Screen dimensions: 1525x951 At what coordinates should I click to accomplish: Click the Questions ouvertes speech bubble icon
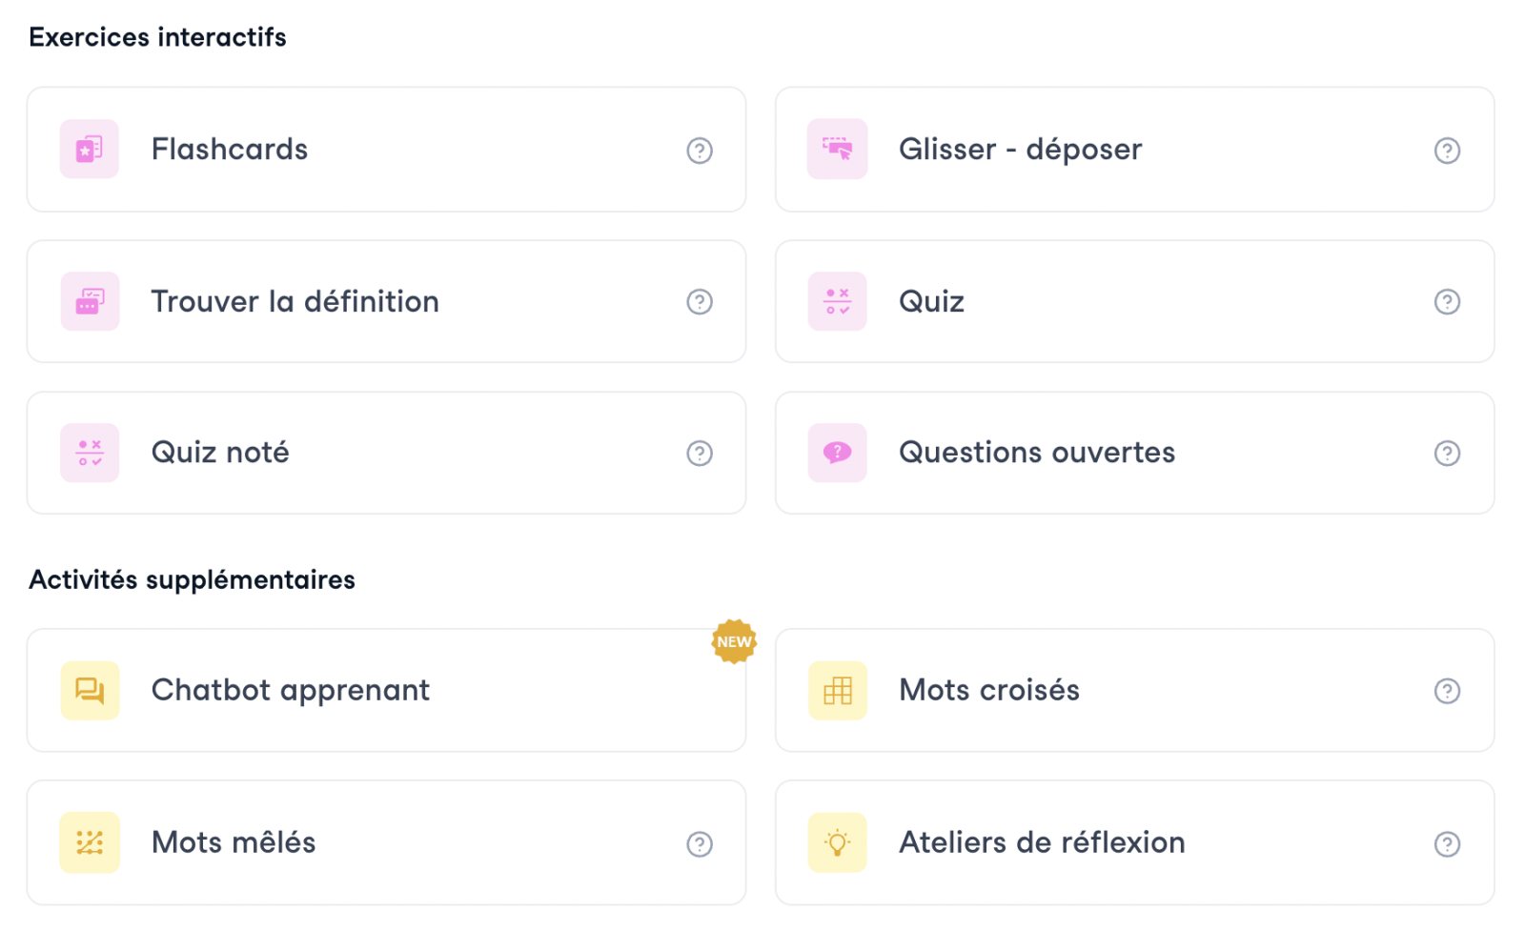coord(837,453)
